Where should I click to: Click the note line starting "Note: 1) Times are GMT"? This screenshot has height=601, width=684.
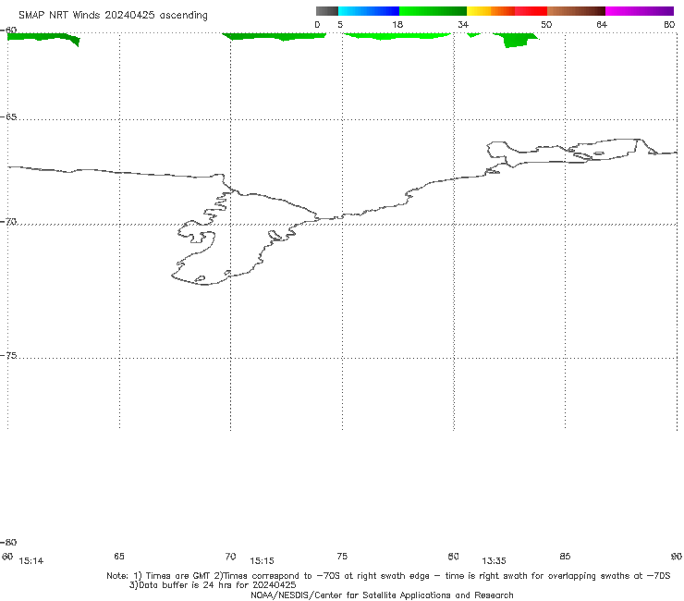(388, 576)
